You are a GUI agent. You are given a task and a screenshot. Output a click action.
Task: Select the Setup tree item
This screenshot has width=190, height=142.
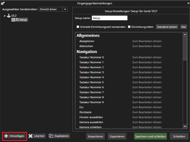point(23,20)
